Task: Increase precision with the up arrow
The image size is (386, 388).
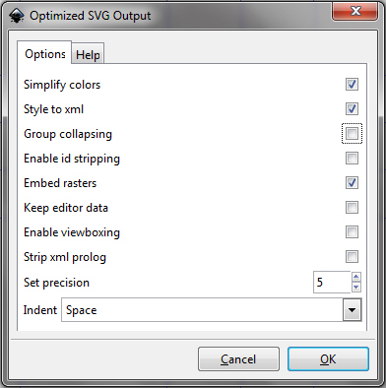Action: pos(356,277)
